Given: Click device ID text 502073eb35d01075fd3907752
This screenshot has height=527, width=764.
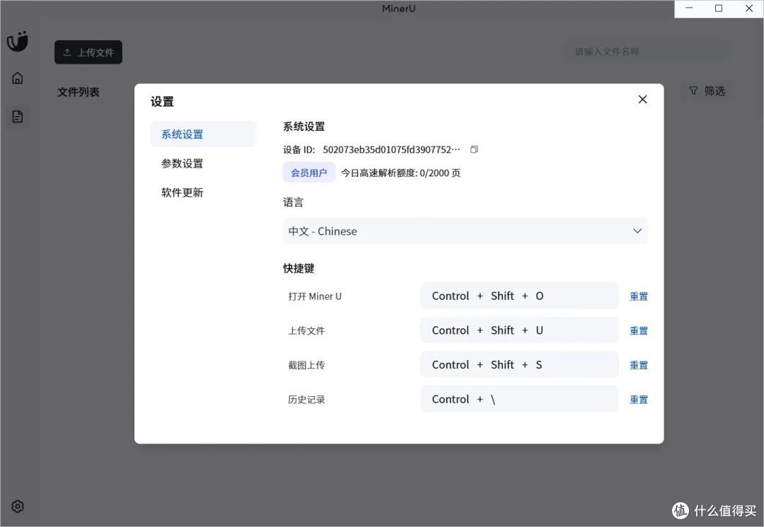Looking at the screenshot, I should [391, 149].
